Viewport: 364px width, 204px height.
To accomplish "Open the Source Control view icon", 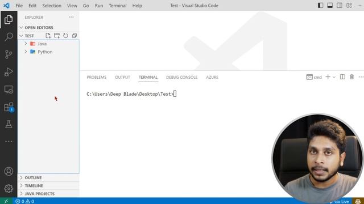I will point(9,54).
